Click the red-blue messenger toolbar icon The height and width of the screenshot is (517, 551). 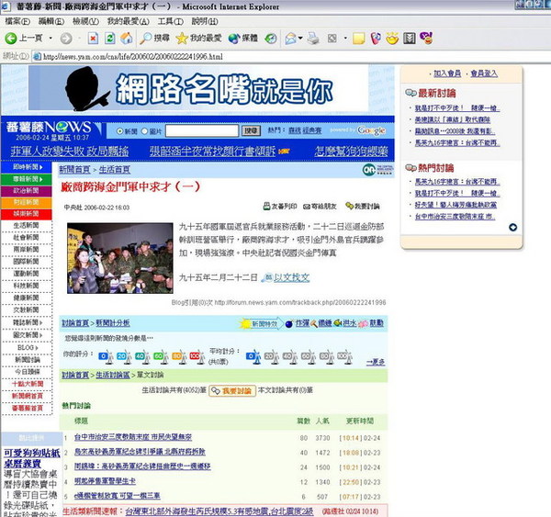376,39
